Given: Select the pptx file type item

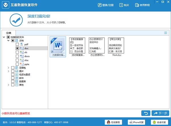Looking at the screenshot, I should 27,64.
